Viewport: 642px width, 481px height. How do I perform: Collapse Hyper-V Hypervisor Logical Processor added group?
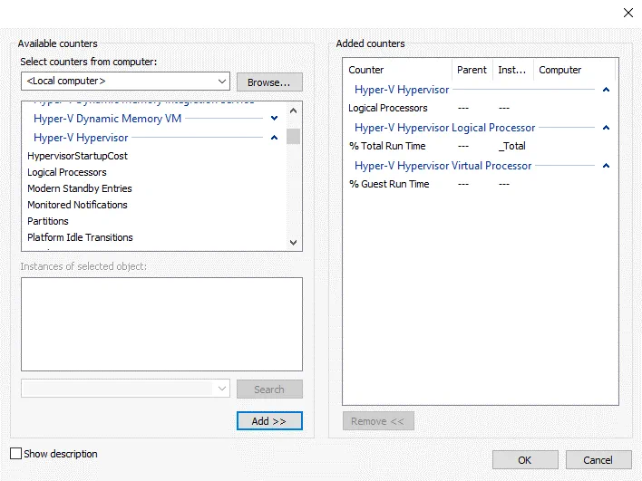[606, 128]
